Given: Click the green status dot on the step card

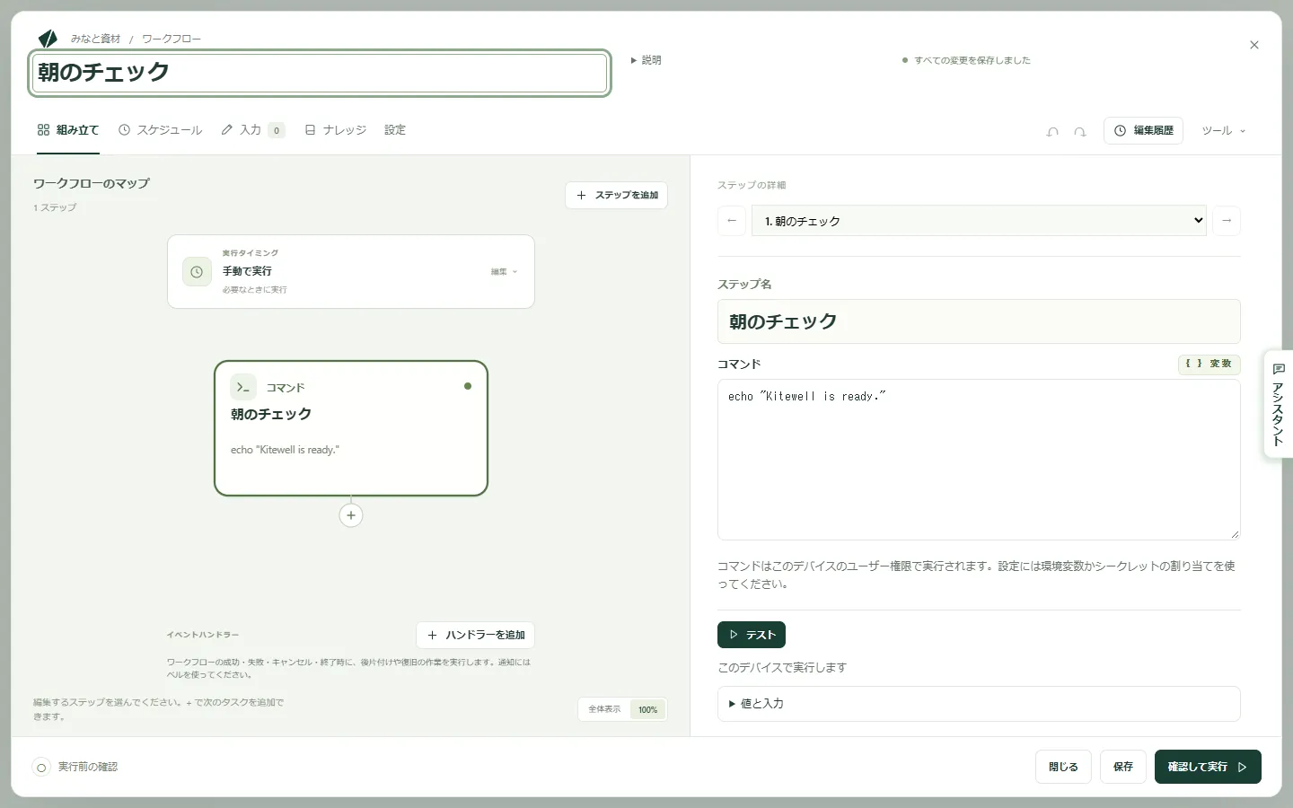Looking at the screenshot, I should point(468,386).
